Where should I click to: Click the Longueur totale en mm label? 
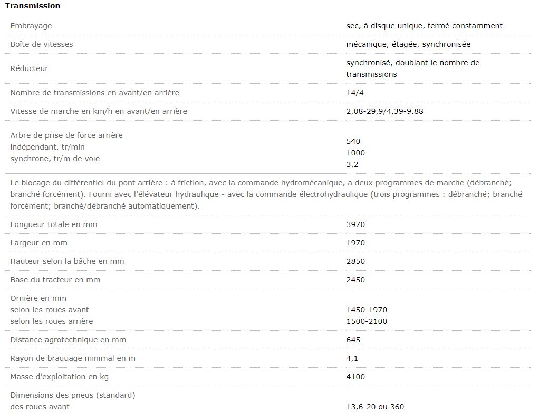[x=54, y=224]
